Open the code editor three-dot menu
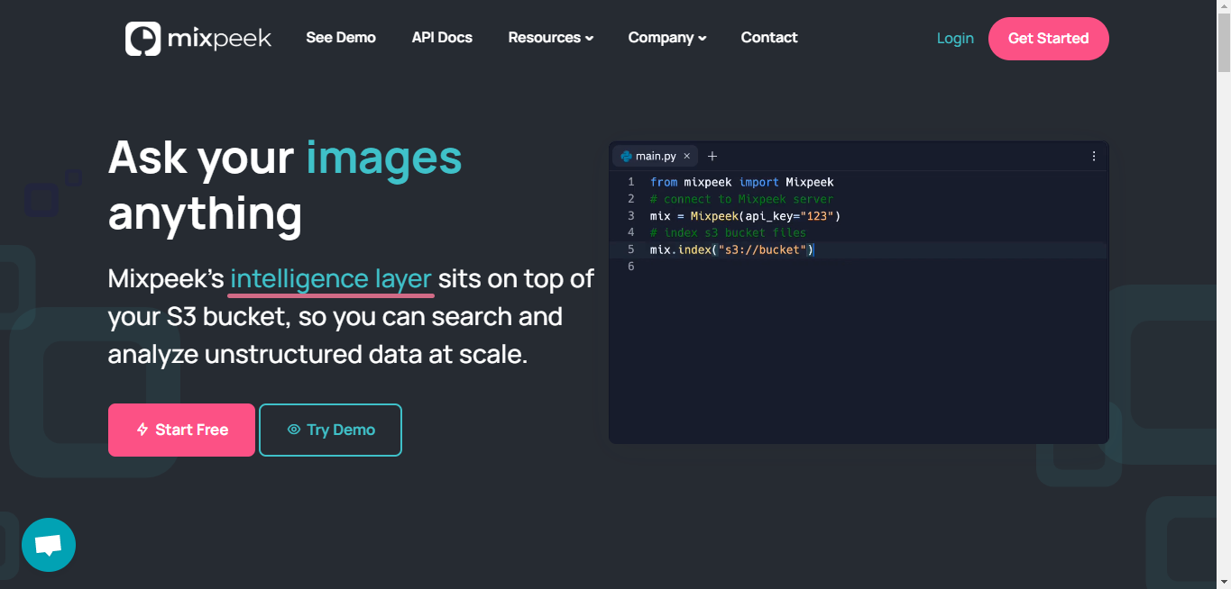This screenshot has height=589, width=1231. [1094, 156]
